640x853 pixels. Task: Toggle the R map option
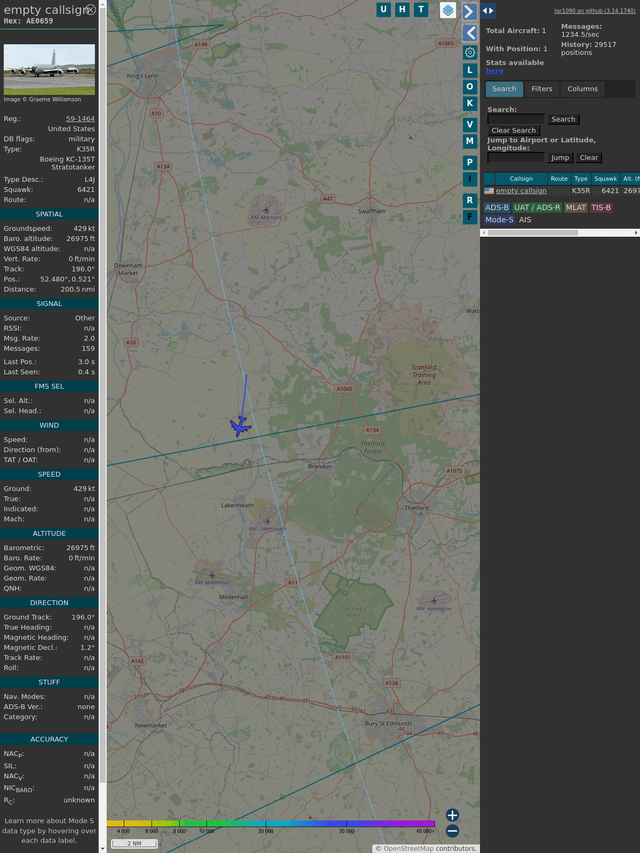coord(470,200)
